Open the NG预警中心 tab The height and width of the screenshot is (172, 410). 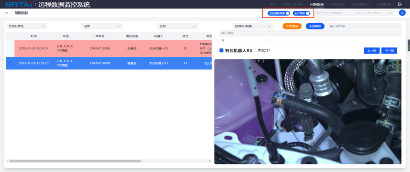360,4
